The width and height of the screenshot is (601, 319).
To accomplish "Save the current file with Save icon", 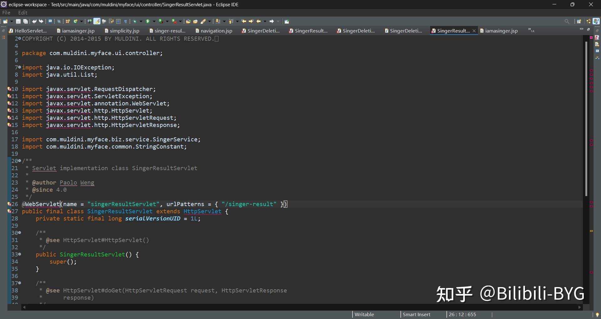I will click(x=18, y=21).
